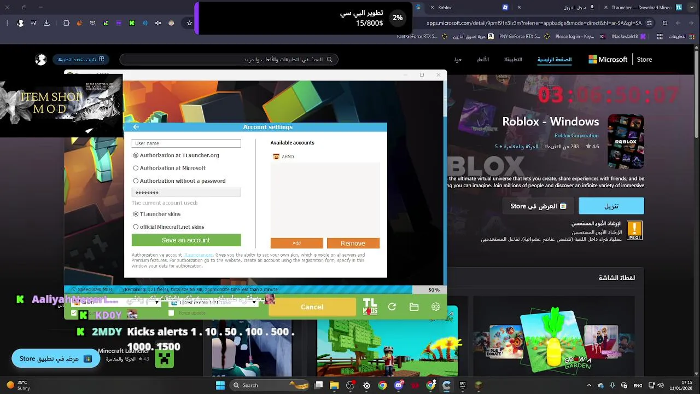
Task: Open Chrome downloads icon
Action: [x=47, y=23]
